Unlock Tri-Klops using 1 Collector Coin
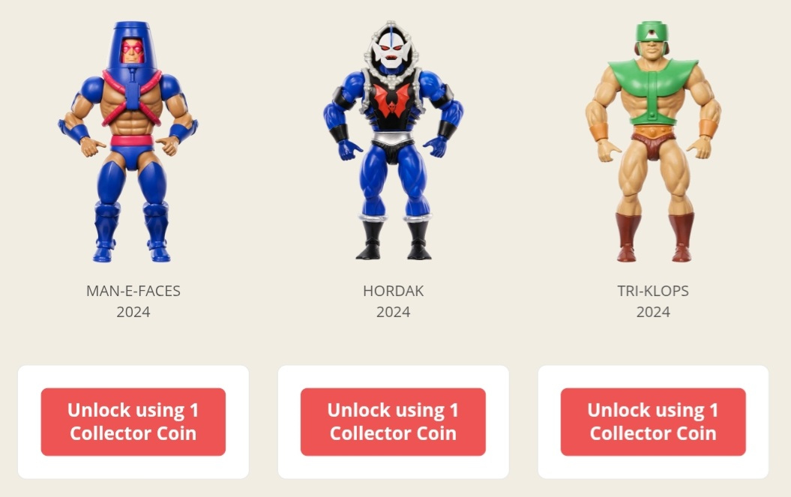The width and height of the screenshot is (791, 497). tap(653, 422)
